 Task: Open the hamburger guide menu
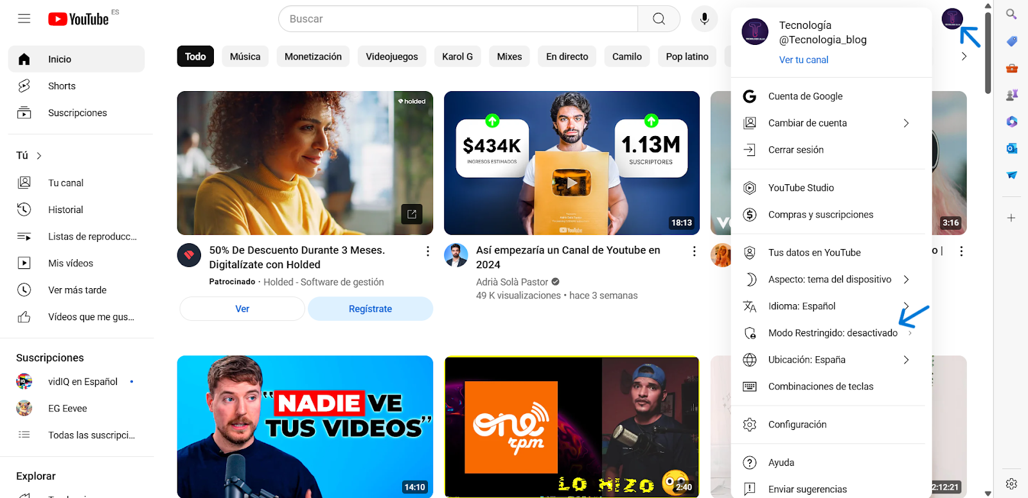click(24, 19)
